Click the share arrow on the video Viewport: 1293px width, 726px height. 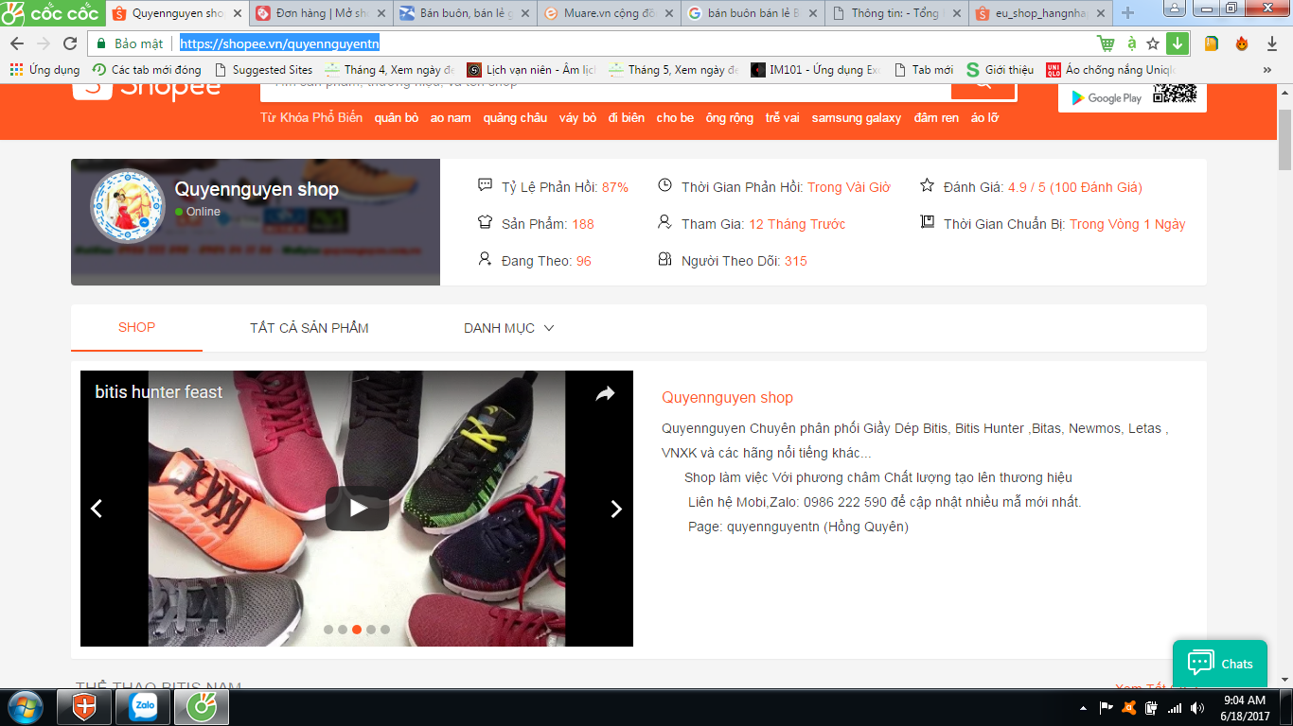tap(605, 394)
